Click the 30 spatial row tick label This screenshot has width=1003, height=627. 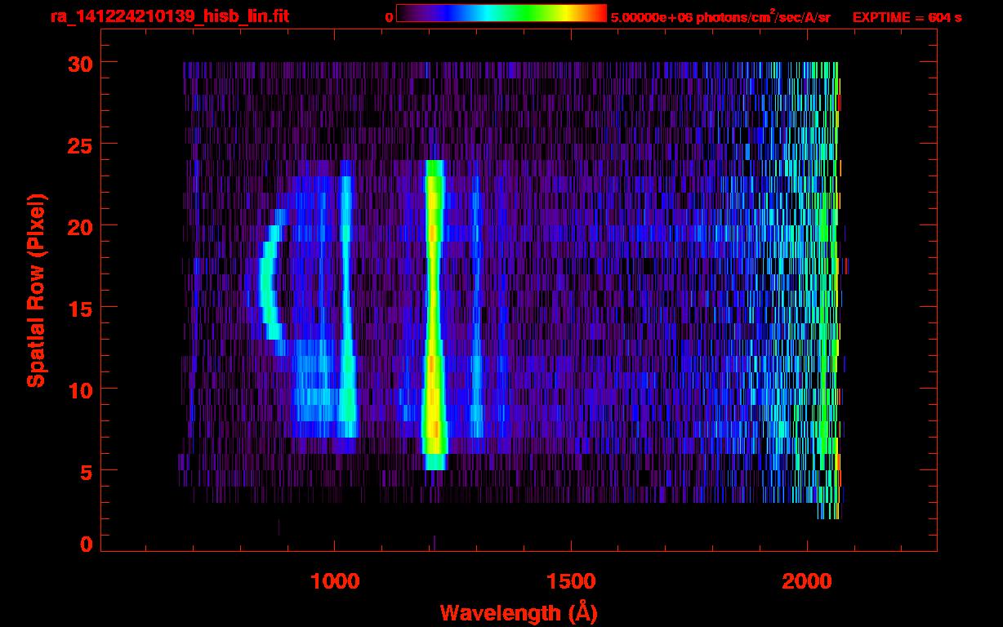79,63
